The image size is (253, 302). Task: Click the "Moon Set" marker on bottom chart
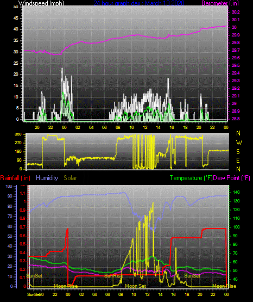coord(135,286)
